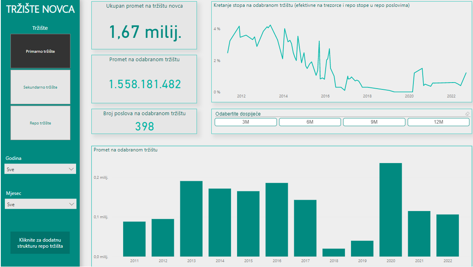Select the Primarno tržište market tile
473x267 pixels.
pos(40,51)
